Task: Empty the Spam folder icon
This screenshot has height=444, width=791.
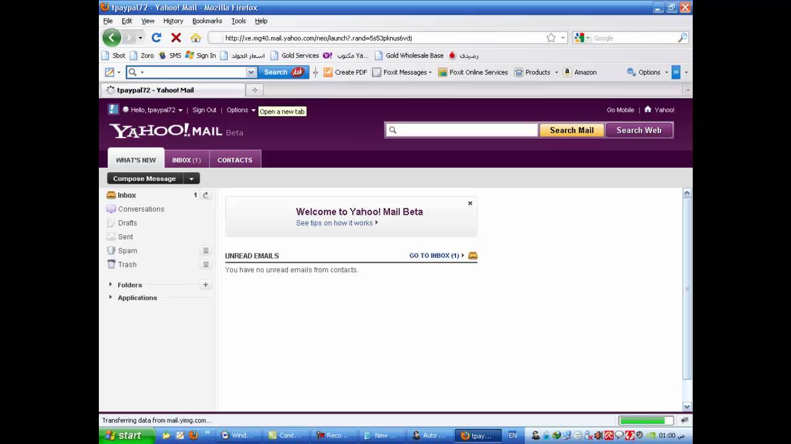Action: click(x=206, y=250)
